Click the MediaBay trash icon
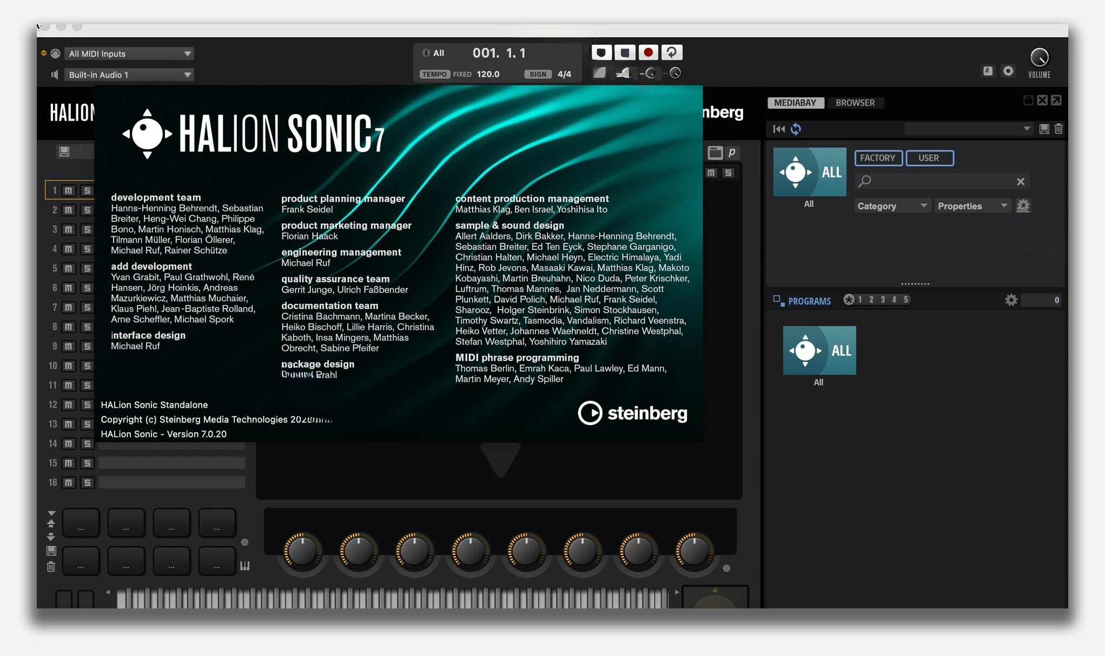 (x=1058, y=129)
